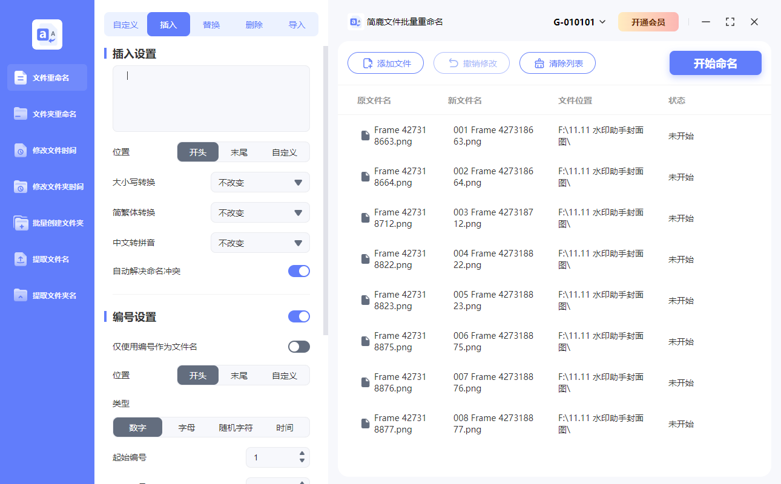Set insert position to 自定义
Screen dimensions: 781x484
pos(284,152)
